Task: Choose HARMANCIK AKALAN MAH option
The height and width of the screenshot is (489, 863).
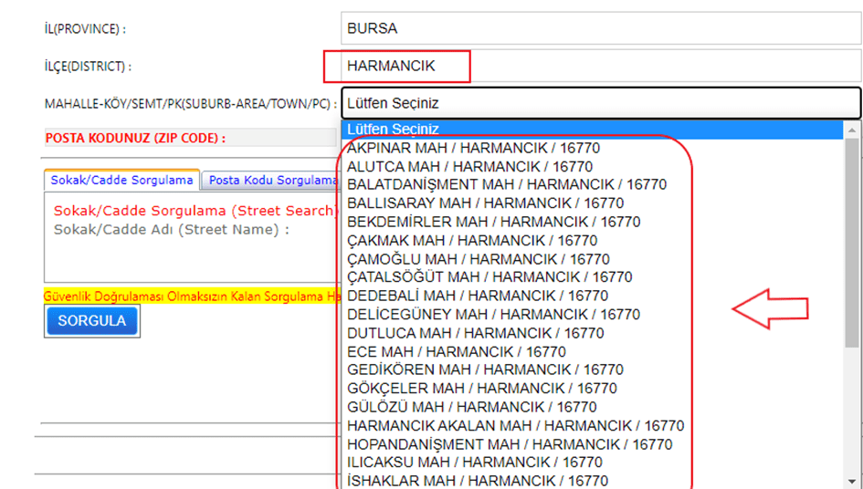Action: [515, 426]
